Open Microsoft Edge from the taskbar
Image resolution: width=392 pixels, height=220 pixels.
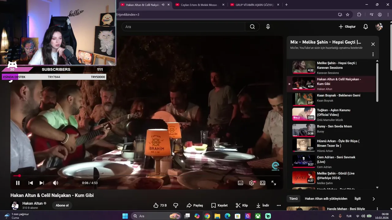(x=227, y=216)
